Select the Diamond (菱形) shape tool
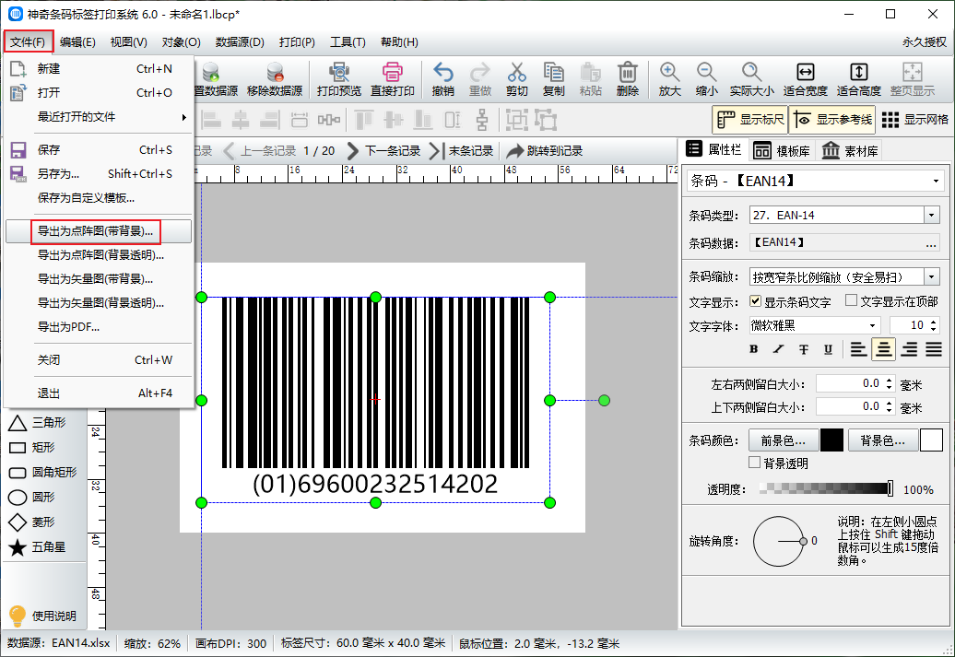This screenshot has width=955, height=657. coord(31,522)
